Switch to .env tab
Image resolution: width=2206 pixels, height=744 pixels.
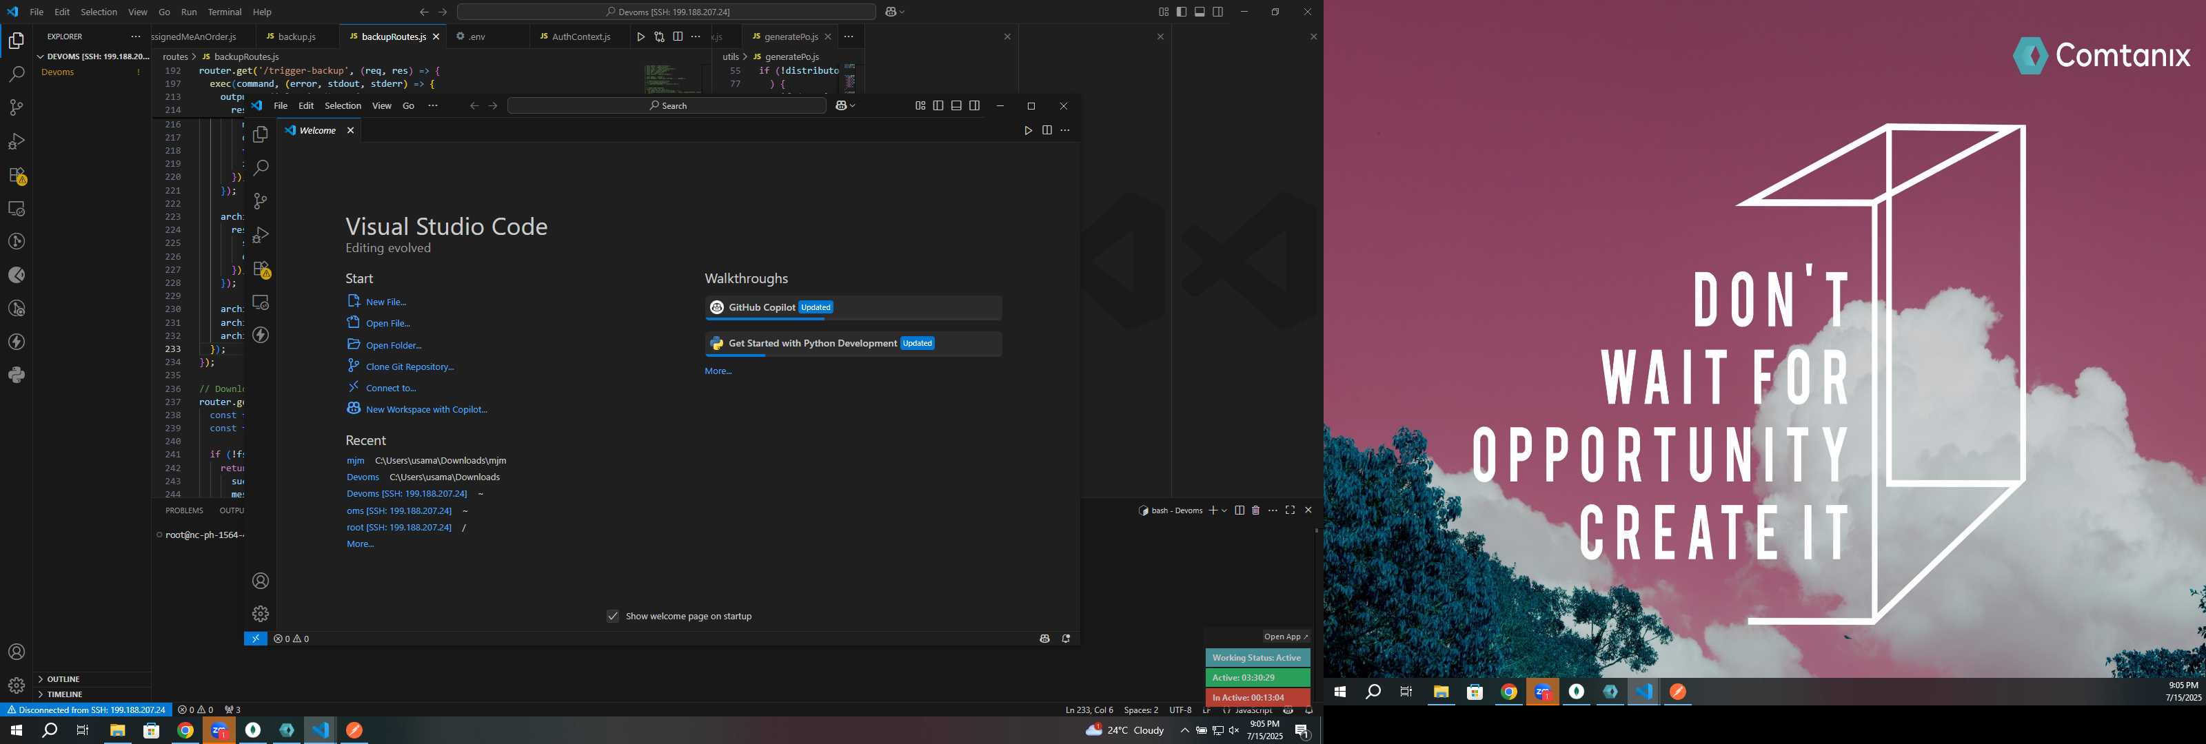pyautogui.click(x=477, y=37)
